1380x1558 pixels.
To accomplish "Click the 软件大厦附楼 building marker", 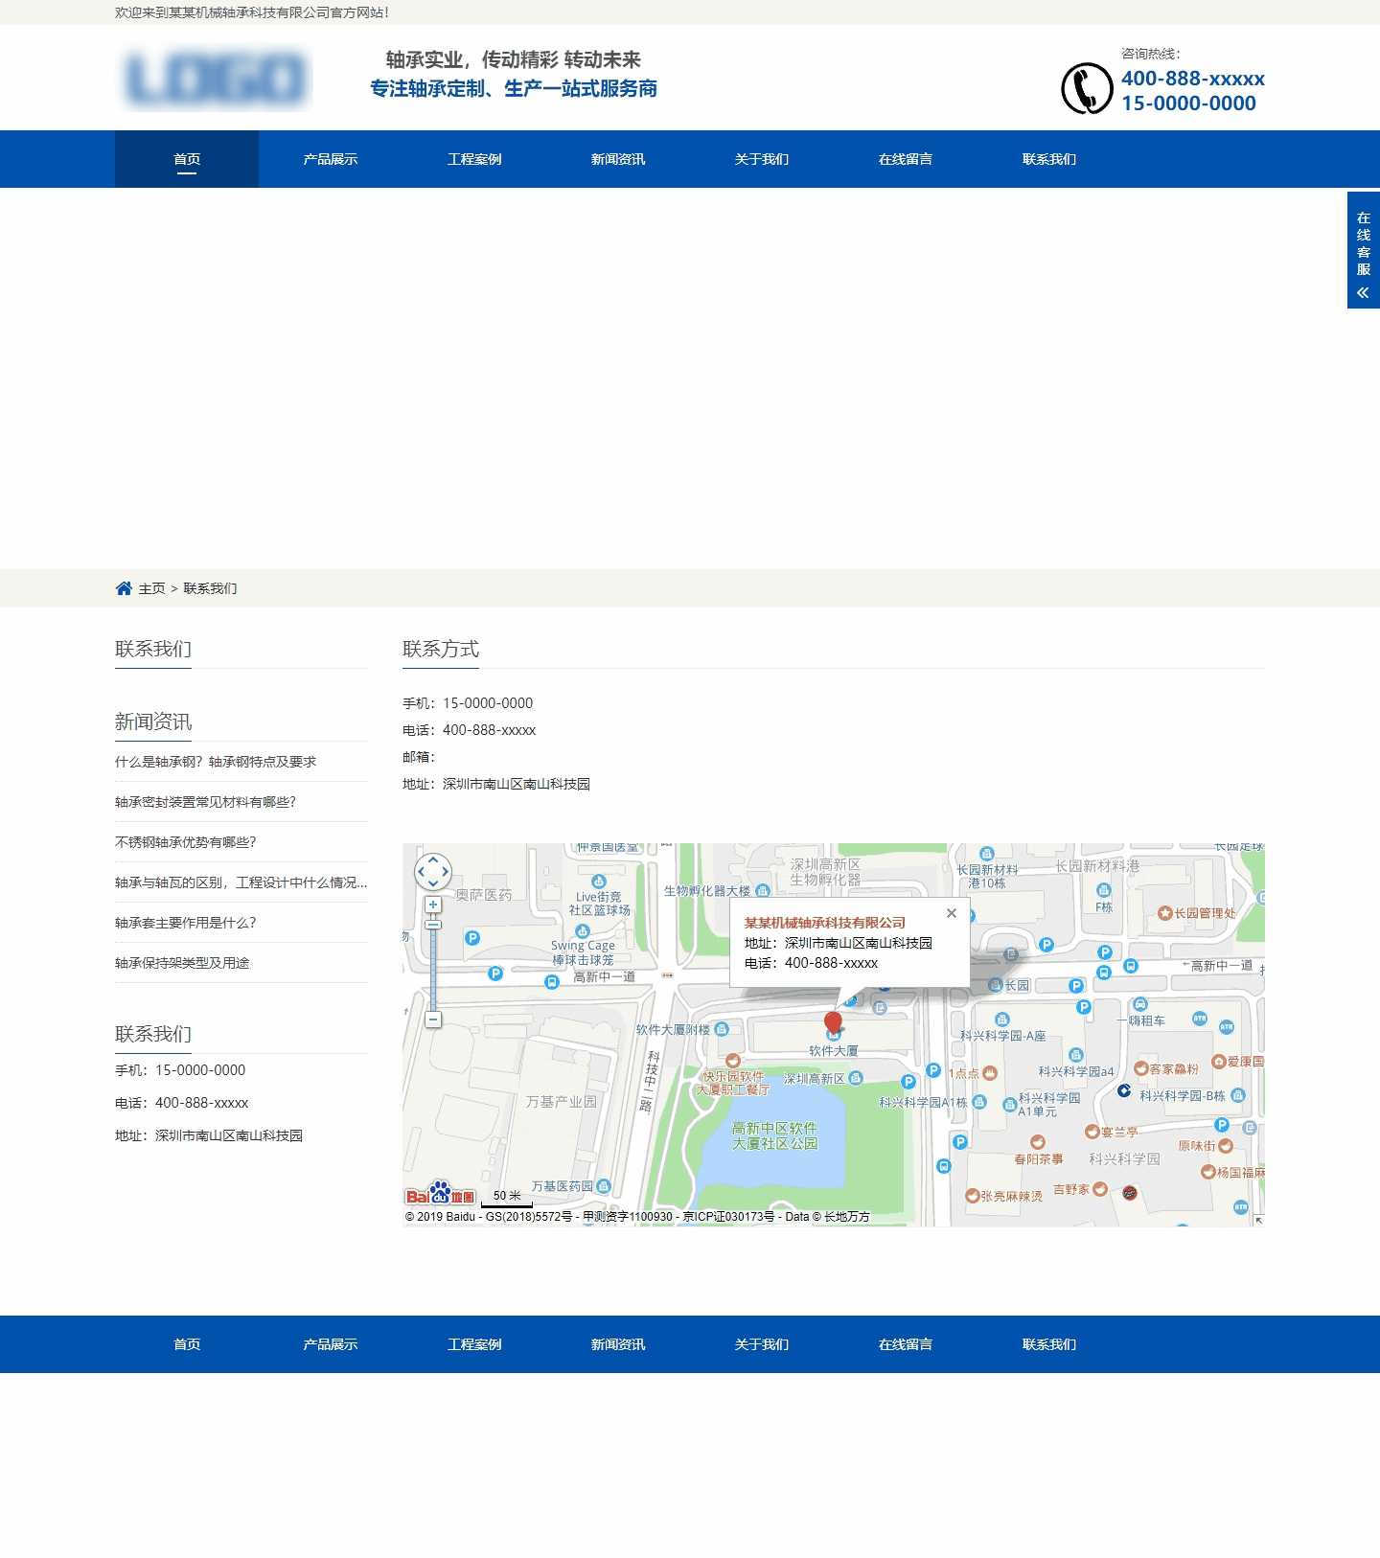I will coord(722,1029).
